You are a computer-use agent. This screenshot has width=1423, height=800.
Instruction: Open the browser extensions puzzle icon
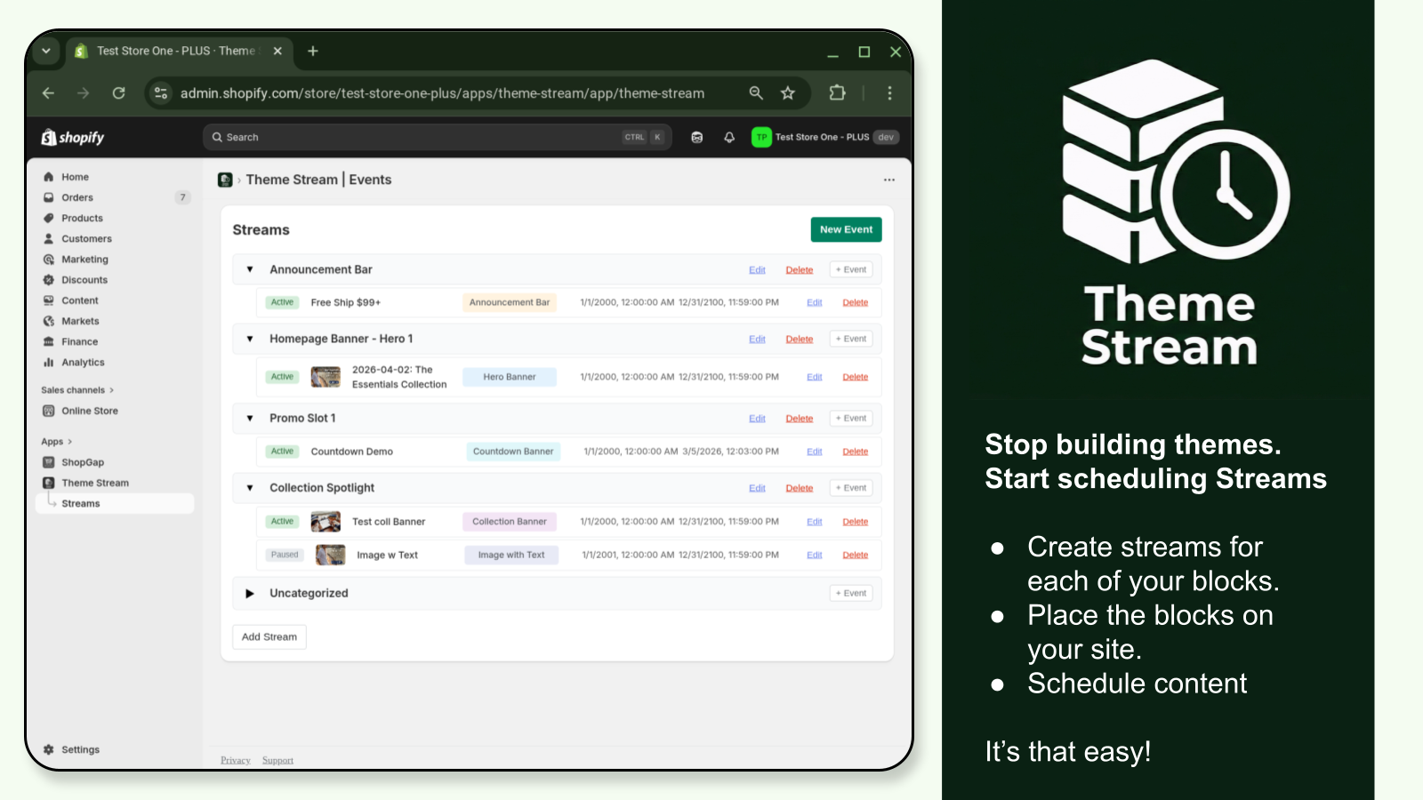pyautogui.click(x=837, y=93)
